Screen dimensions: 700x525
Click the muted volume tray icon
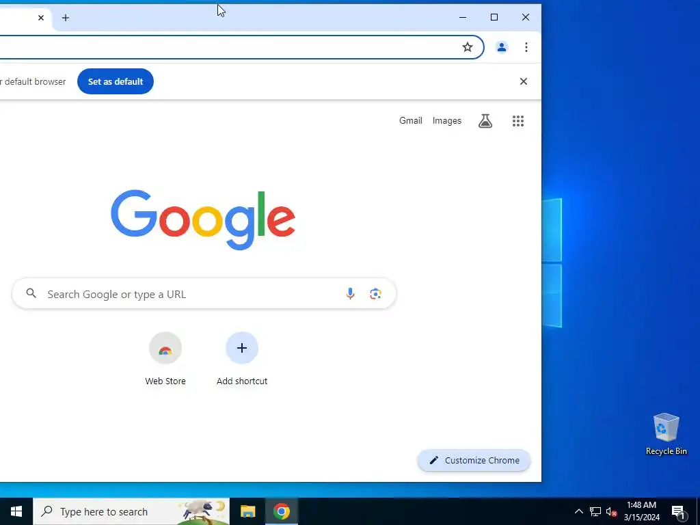point(611,511)
